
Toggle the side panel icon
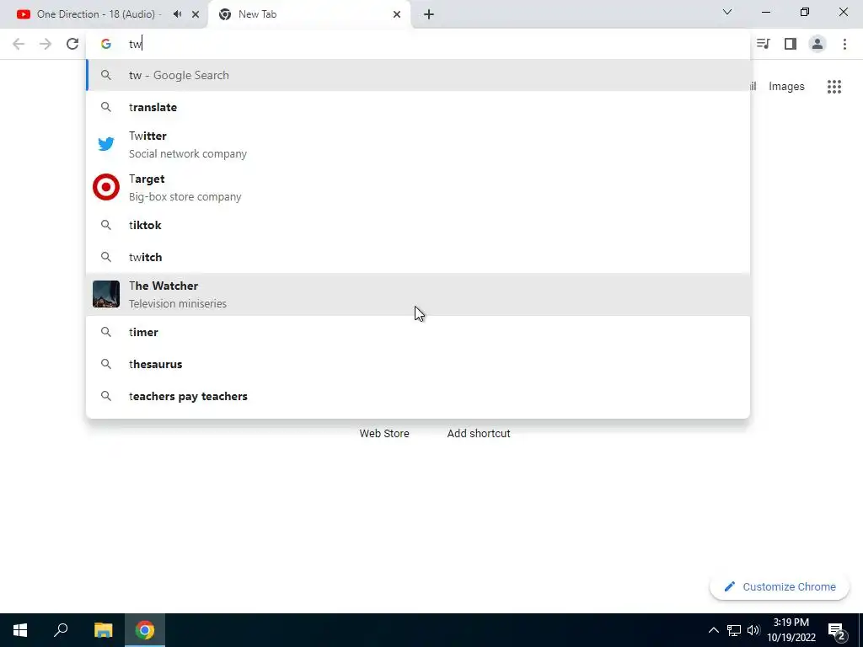click(x=791, y=44)
